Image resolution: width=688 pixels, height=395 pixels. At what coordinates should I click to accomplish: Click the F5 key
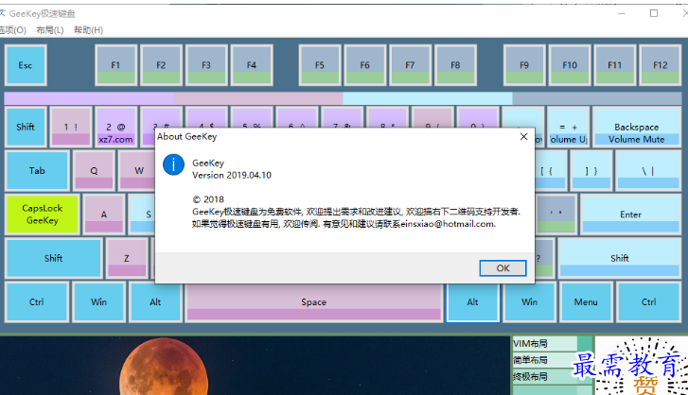(x=320, y=65)
